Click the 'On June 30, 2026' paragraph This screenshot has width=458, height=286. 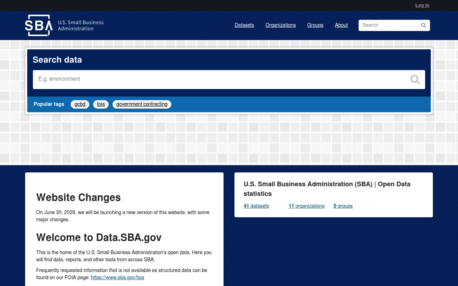pyautogui.click(x=123, y=216)
